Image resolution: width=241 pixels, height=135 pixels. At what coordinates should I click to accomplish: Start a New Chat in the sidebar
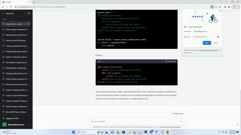tap(13, 13)
